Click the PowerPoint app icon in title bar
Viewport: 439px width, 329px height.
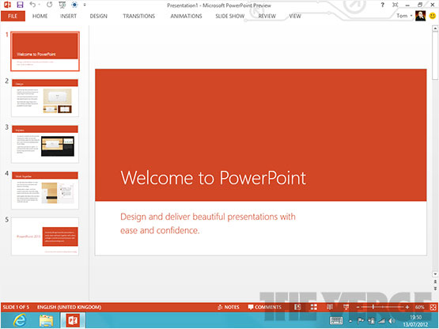coord(8,5)
